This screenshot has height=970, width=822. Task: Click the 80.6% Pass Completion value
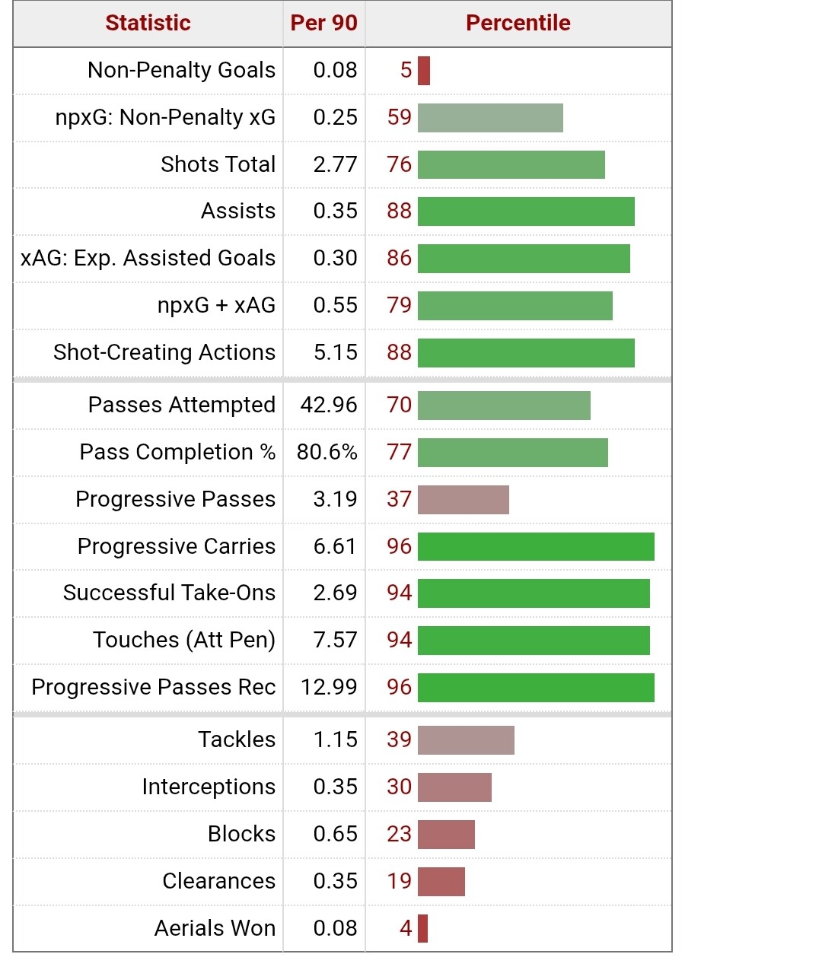[327, 452]
